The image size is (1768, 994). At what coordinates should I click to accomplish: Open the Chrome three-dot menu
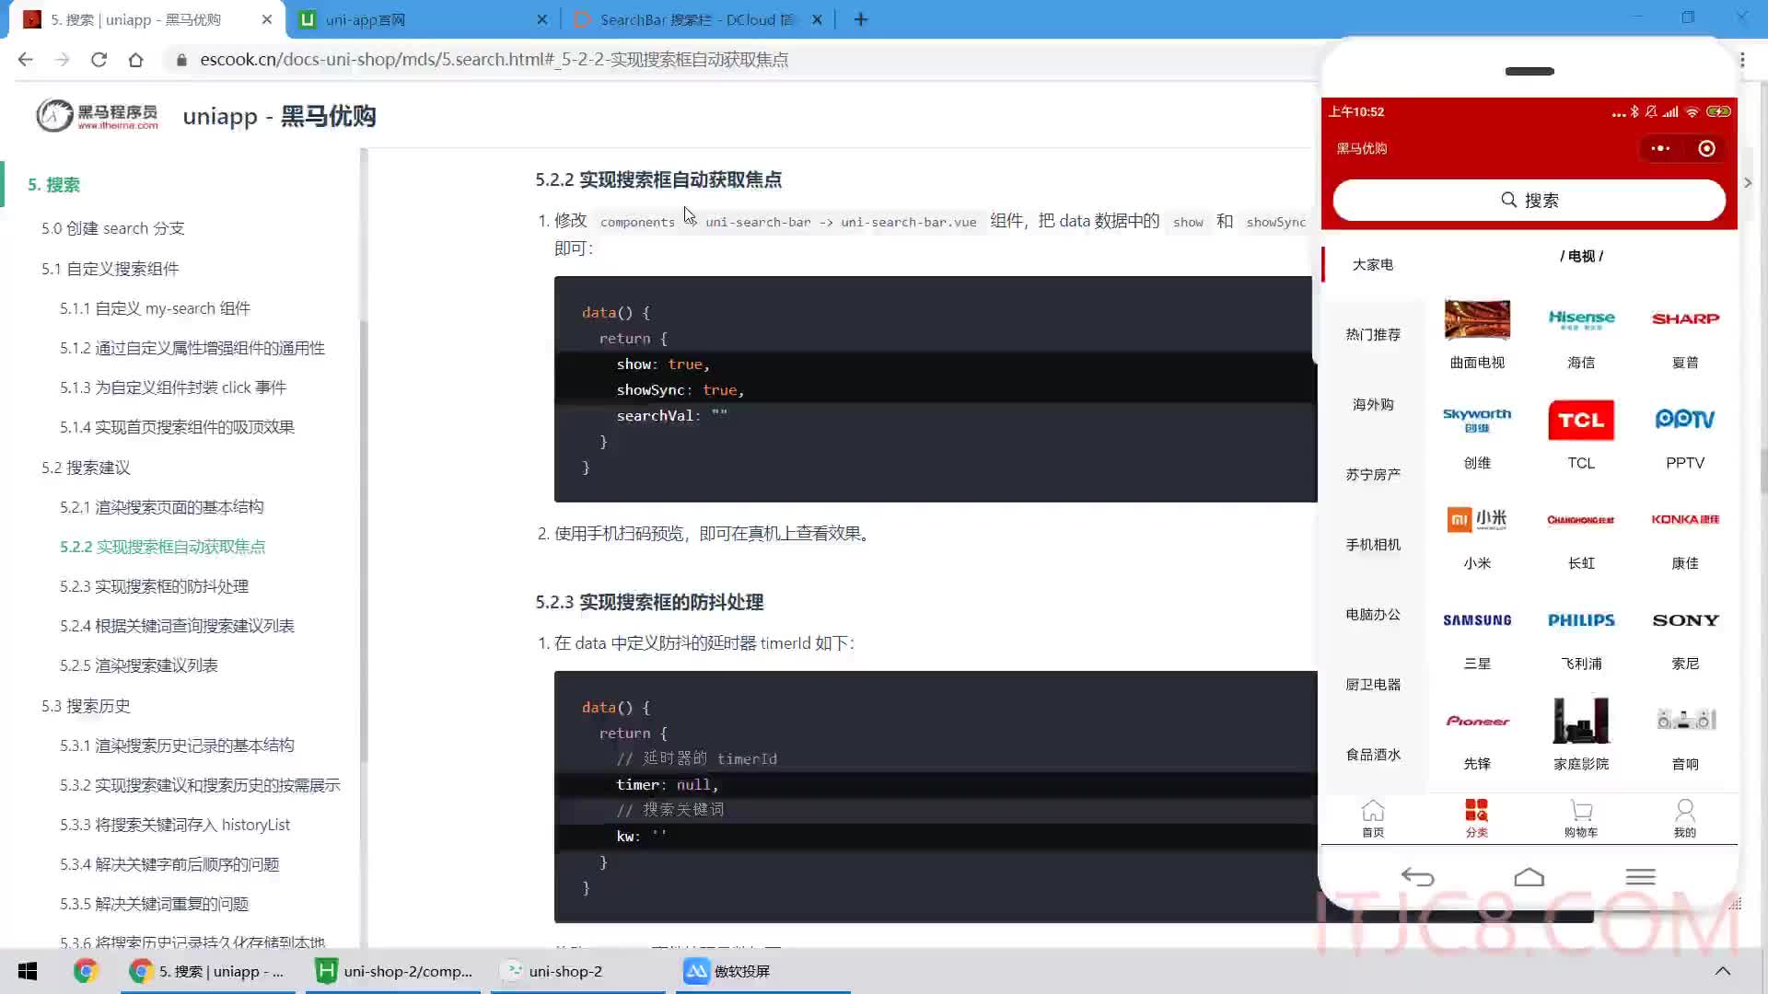pyautogui.click(x=1743, y=60)
